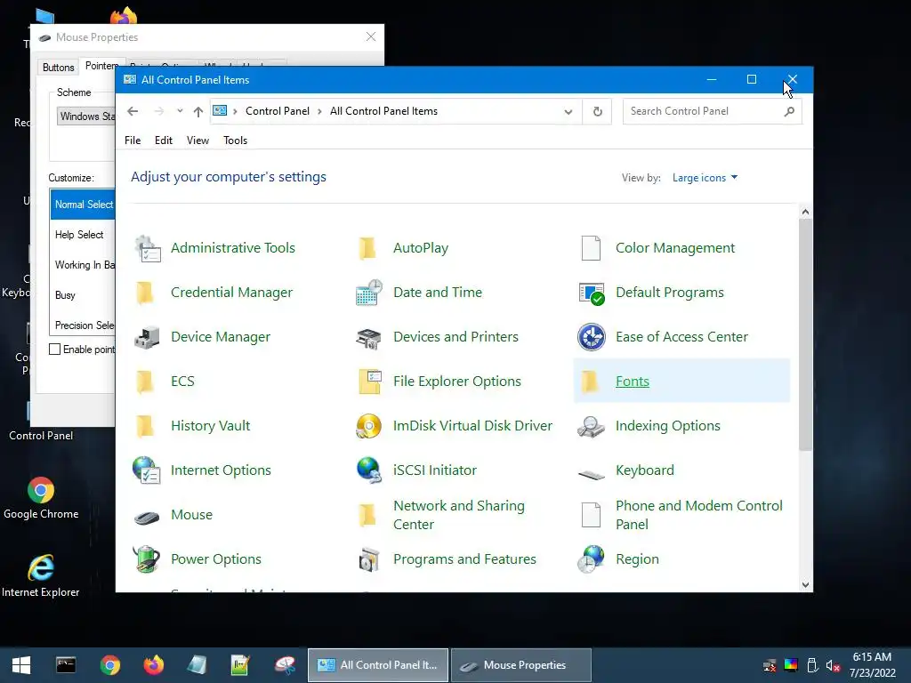
Task: Open the Windows Start button
Action: pyautogui.click(x=21, y=665)
